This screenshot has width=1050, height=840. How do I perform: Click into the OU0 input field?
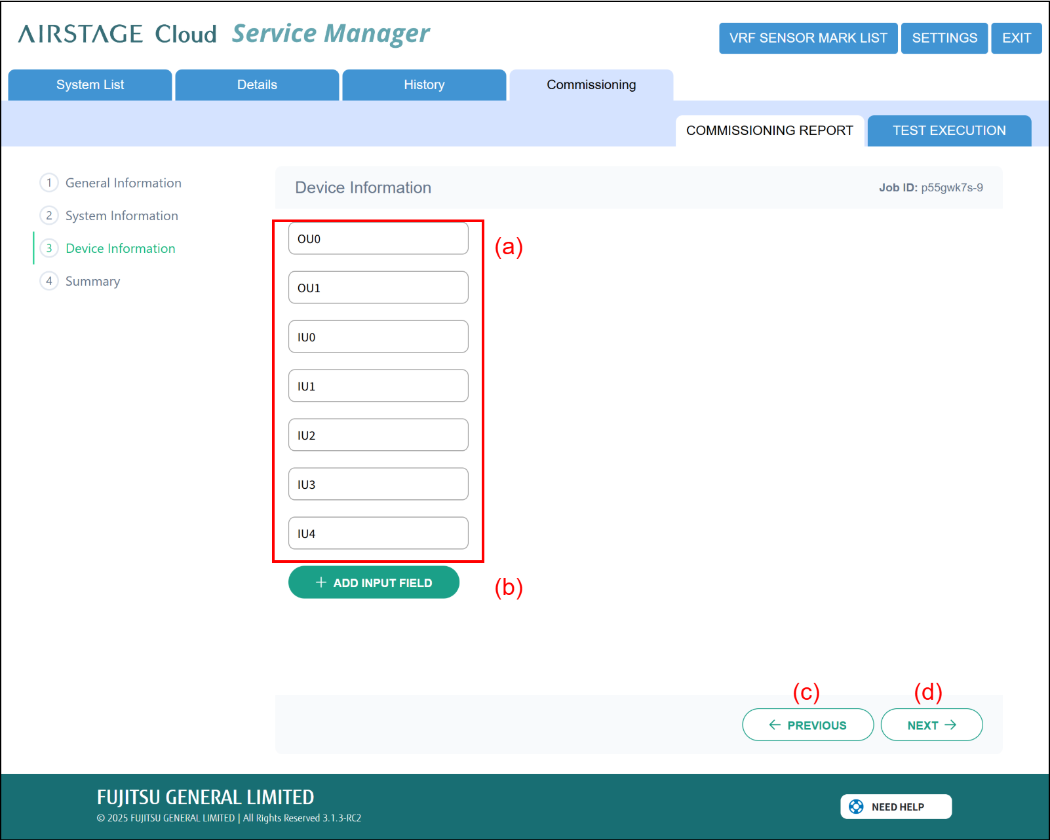click(x=378, y=239)
